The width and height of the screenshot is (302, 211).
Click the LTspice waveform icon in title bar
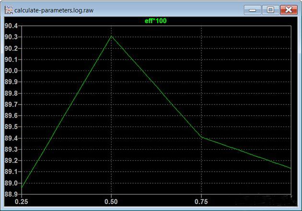tap(8, 10)
